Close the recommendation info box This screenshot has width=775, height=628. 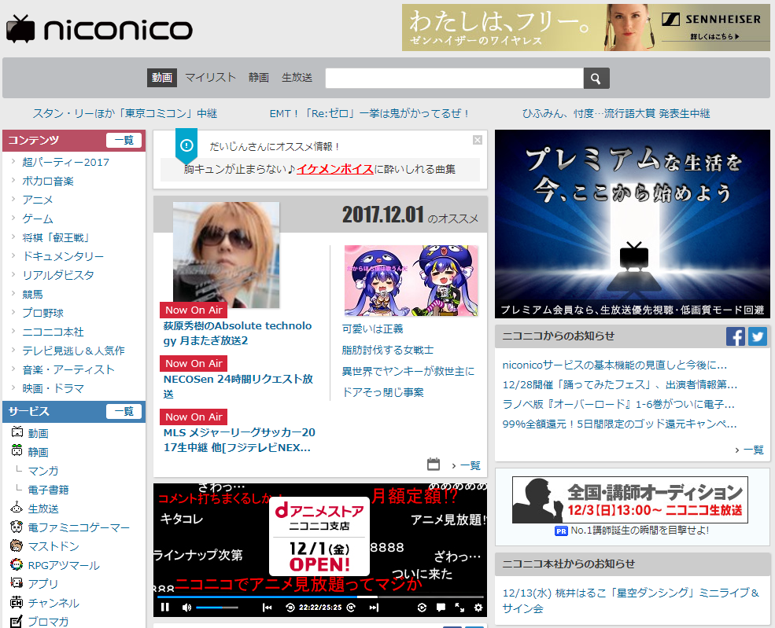click(x=478, y=140)
